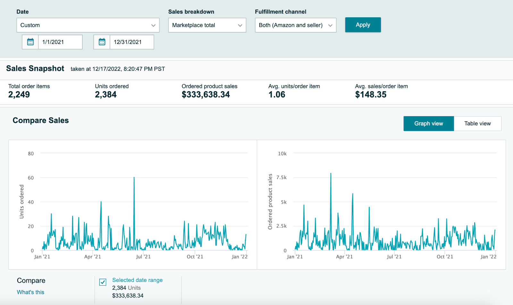Uncheck the Selected date range checkbox
This screenshot has width=513, height=305.
pyautogui.click(x=103, y=282)
